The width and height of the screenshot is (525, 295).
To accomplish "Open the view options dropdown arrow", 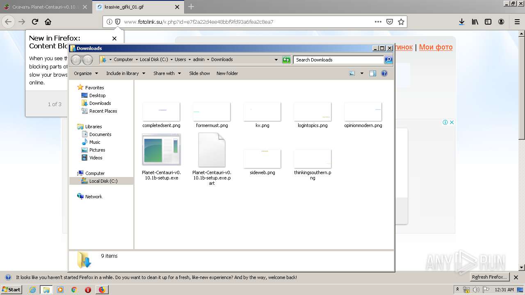I will coord(362,73).
